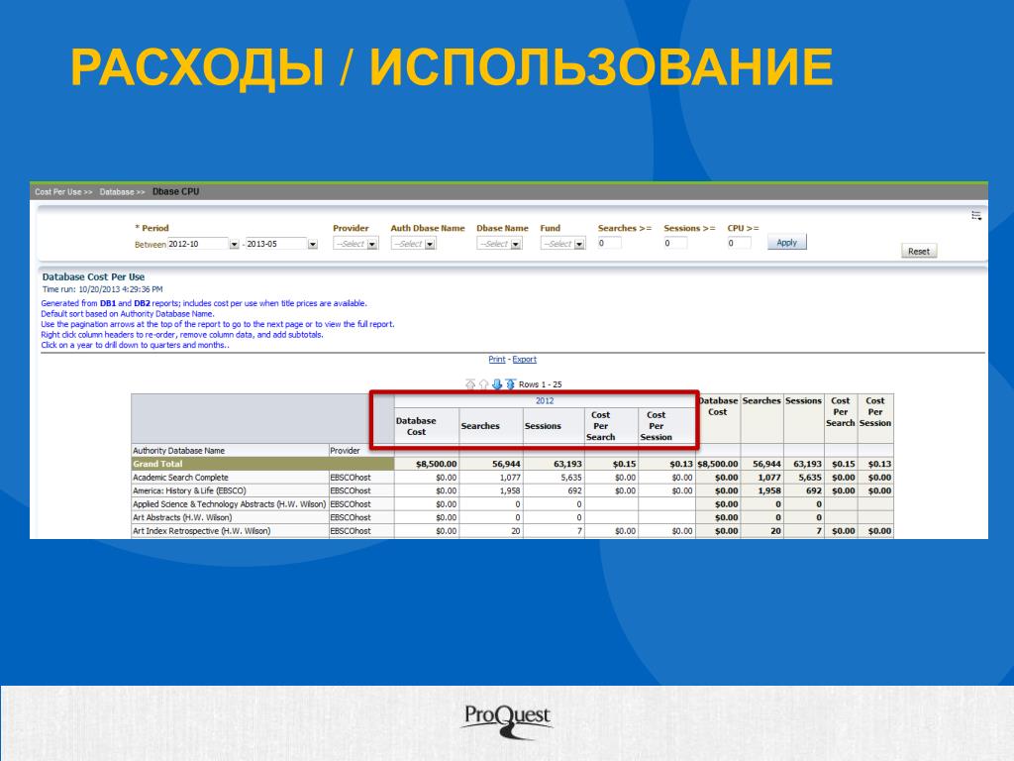Open the Period end 2013-05 dropdown
The width and height of the screenshot is (1014, 761).
[313, 244]
